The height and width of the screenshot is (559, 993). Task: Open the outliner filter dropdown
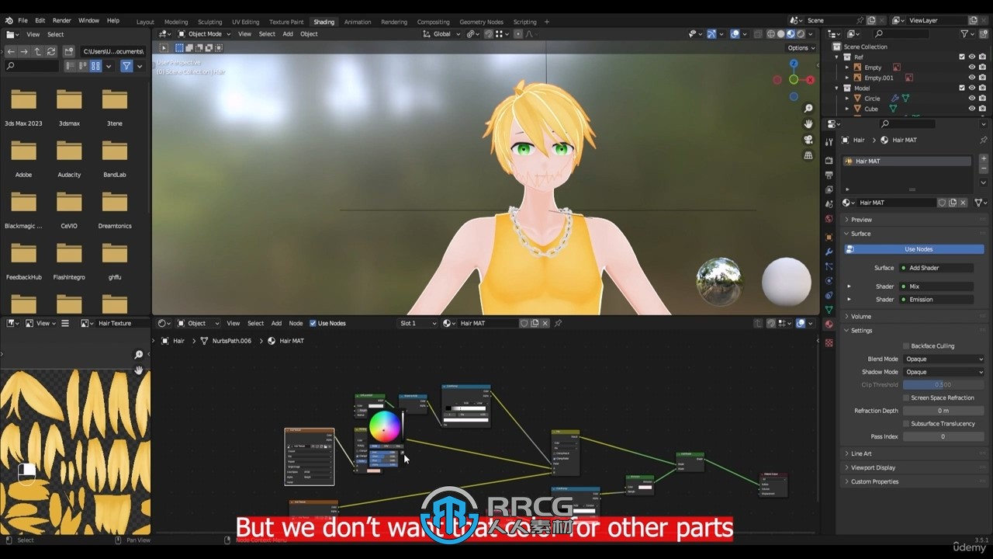(x=968, y=34)
